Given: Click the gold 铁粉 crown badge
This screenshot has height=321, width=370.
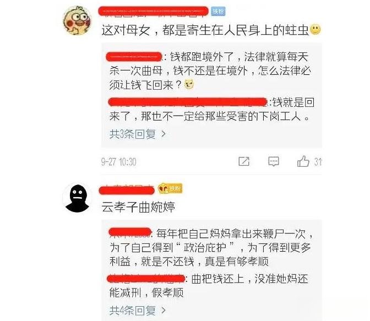Looking at the screenshot, I should [170, 188].
